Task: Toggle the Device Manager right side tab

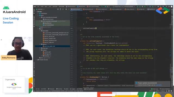Action: tap(172, 20)
